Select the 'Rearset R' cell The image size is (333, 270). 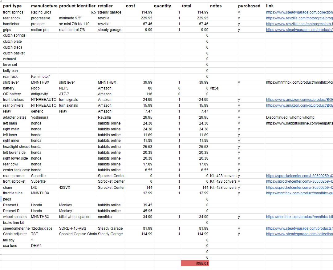coord(16,211)
